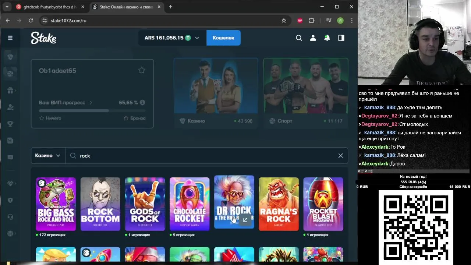Go back in browser history

pos(8,21)
